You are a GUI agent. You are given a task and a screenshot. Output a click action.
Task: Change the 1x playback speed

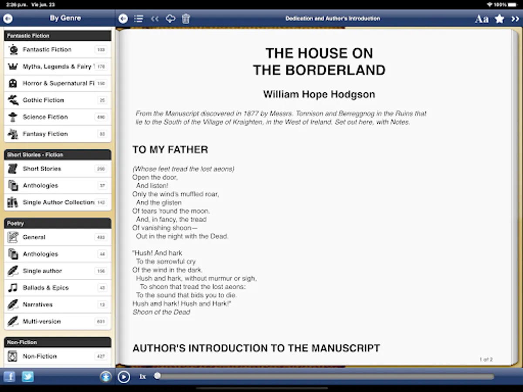pyautogui.click(x=143, y=377)
